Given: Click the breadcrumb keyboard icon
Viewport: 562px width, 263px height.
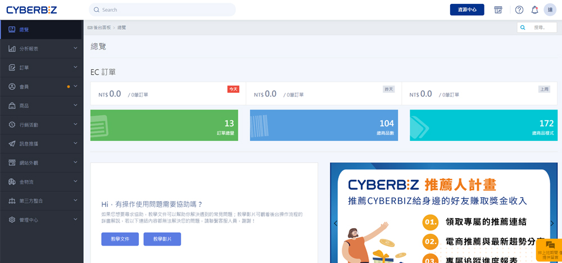Looking at the screenshot, I should 89,28.
